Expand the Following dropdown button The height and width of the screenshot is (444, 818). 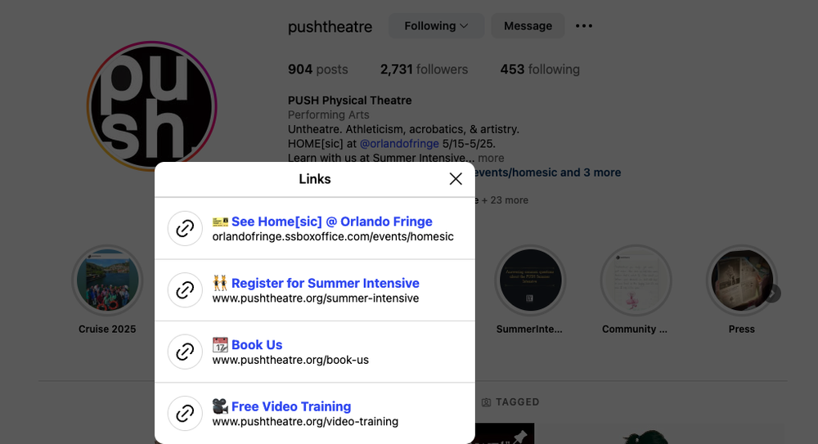[x=436, y=26]
